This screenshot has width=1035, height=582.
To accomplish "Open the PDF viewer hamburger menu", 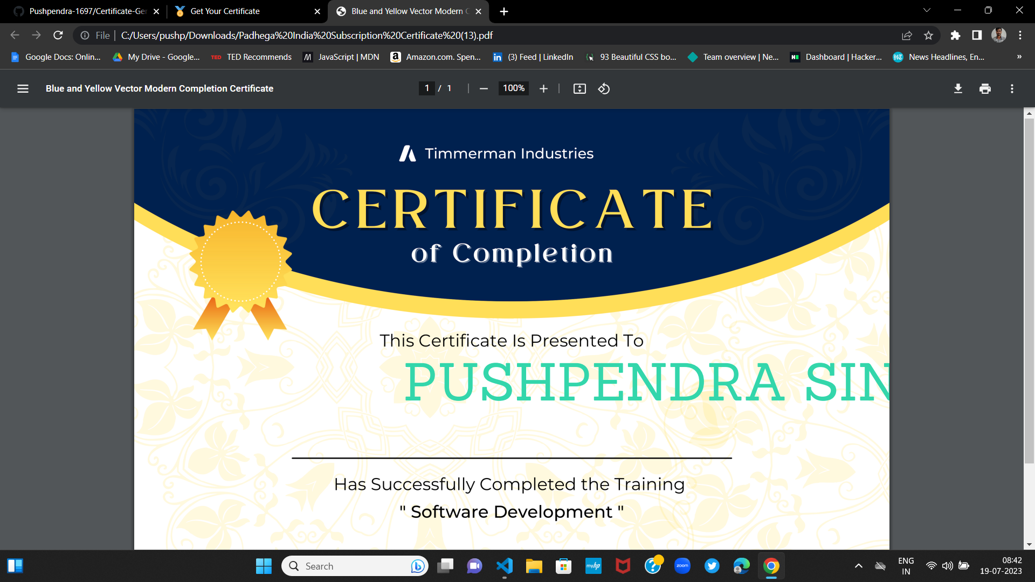I will pyautogui.click(x=23, y=88).
